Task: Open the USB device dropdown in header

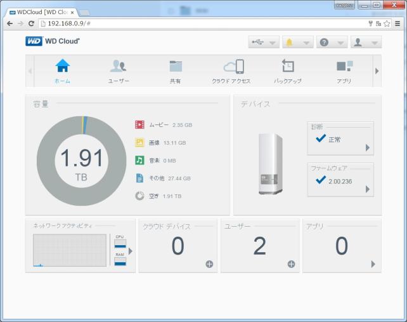Action: pyautogui.click(x=264, y=43)
